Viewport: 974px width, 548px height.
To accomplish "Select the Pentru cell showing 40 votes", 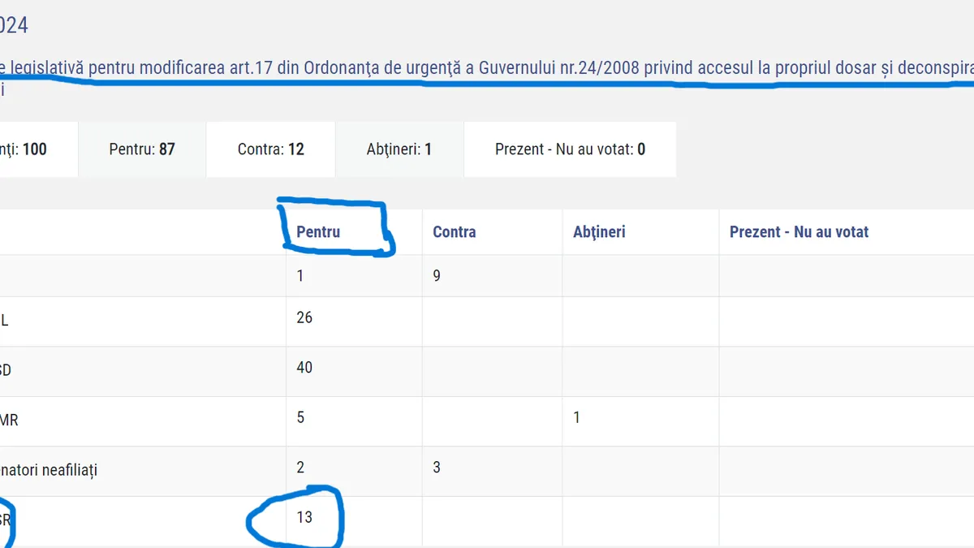I will pyautogui.click(x=304, y=368).
